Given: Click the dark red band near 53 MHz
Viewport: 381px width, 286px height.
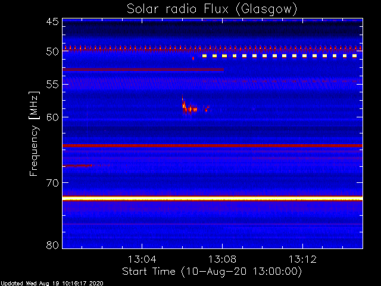Looking at the screenshot, I should [143, 70].
